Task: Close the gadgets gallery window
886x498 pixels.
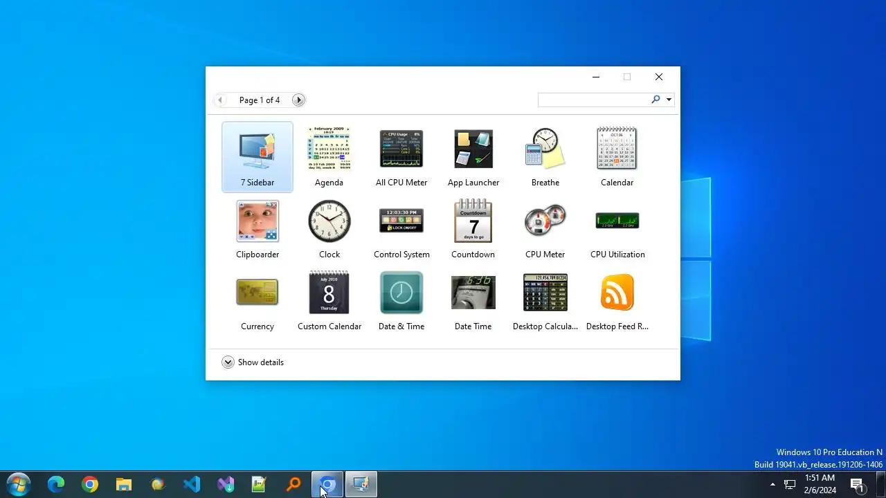Action: pos(659,77)
